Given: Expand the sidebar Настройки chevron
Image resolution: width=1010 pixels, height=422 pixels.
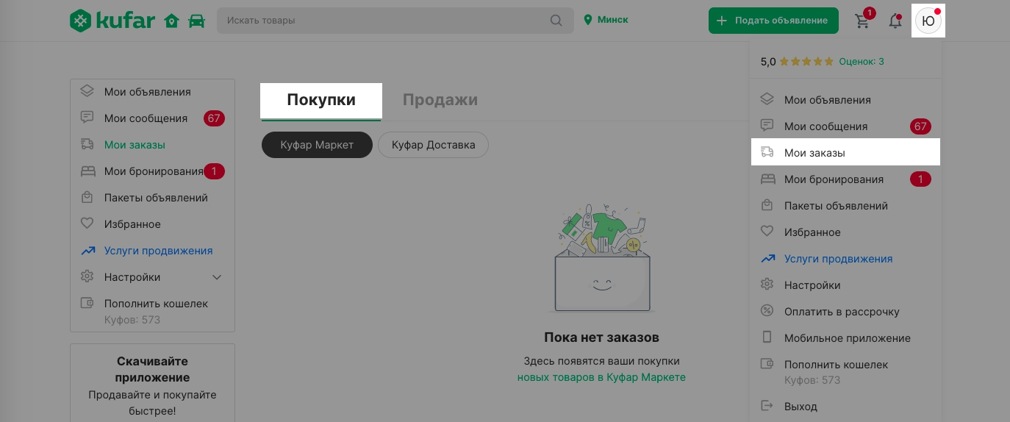Looking at the screenshot, I should tap(217, 277).
